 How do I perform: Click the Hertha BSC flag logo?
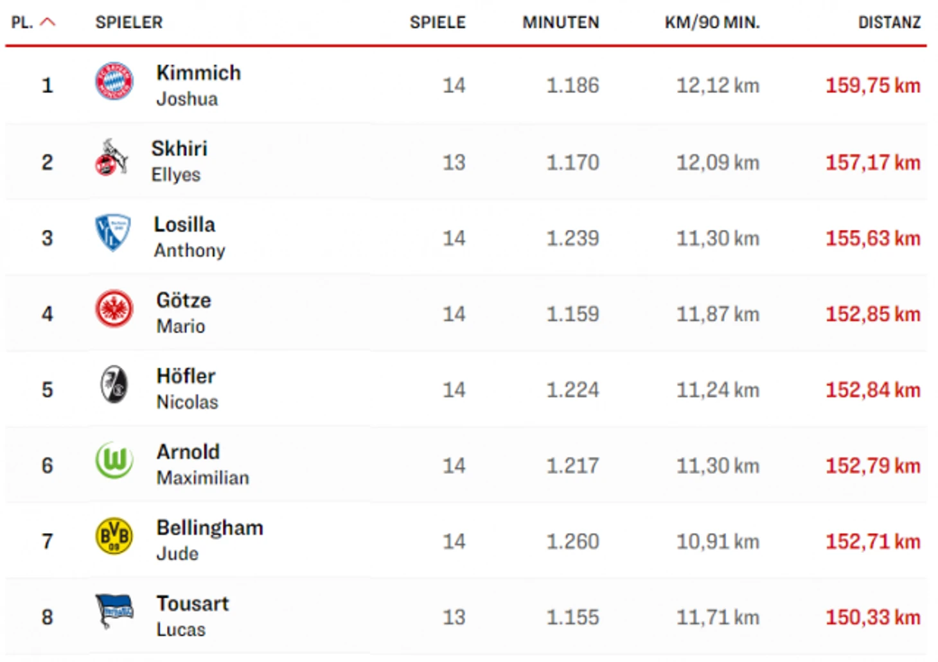(x=114, y=611)
